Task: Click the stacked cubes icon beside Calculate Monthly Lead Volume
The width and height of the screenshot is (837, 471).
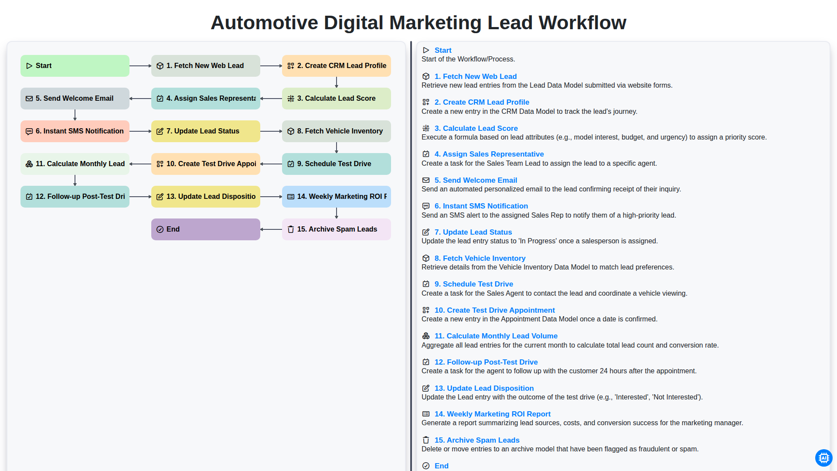Action: pos(426,336)
